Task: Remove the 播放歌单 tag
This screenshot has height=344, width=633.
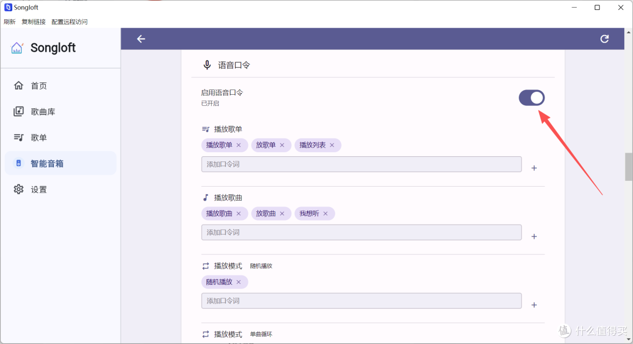Action: [x=239, y=145]
